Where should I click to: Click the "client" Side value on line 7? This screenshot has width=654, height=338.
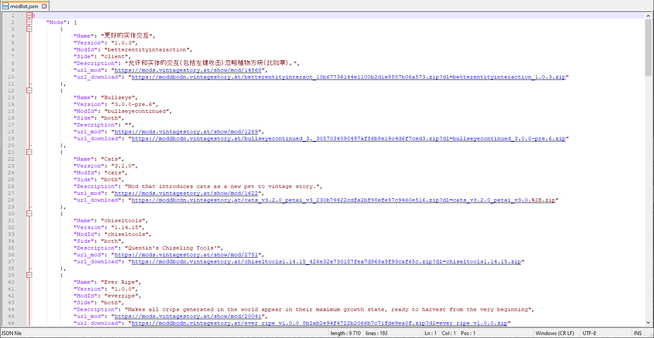[114, 56]
